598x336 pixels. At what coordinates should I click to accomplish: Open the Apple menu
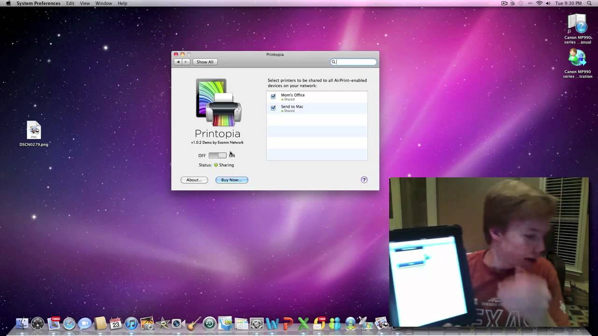point(8,3)
